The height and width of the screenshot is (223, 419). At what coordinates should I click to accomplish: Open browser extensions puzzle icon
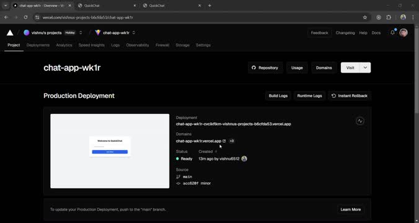(x=389, y=17)
